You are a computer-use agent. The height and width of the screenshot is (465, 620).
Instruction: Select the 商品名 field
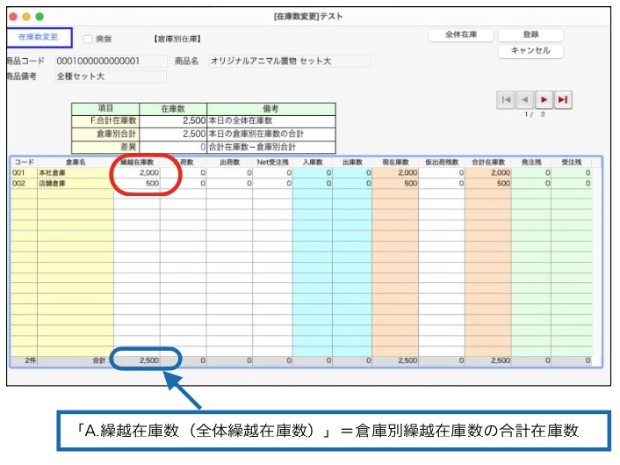pos(289,62)
